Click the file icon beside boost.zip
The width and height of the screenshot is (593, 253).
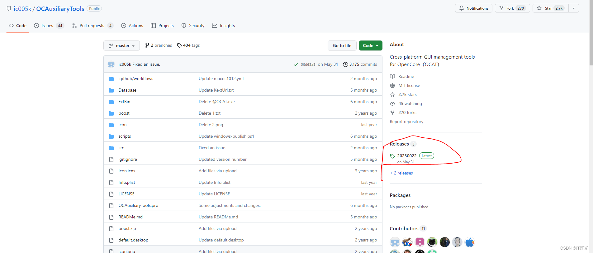[x=111, y=228]
